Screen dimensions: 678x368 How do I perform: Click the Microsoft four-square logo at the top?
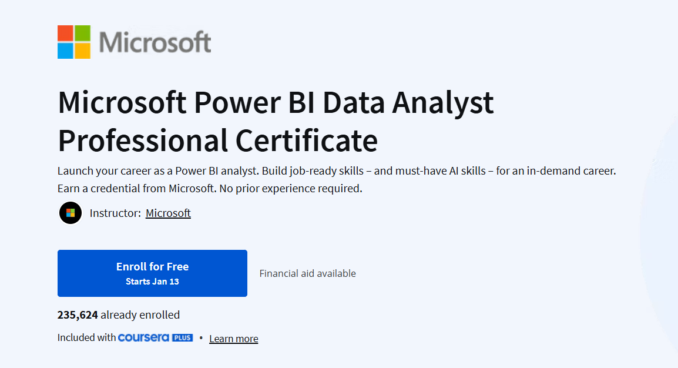coord(73,42)
